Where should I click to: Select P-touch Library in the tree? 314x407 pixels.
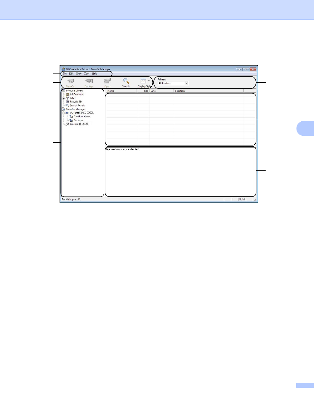tap(74, 91)
